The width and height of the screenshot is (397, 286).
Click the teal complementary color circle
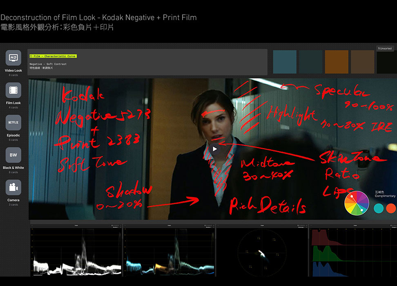379,208
